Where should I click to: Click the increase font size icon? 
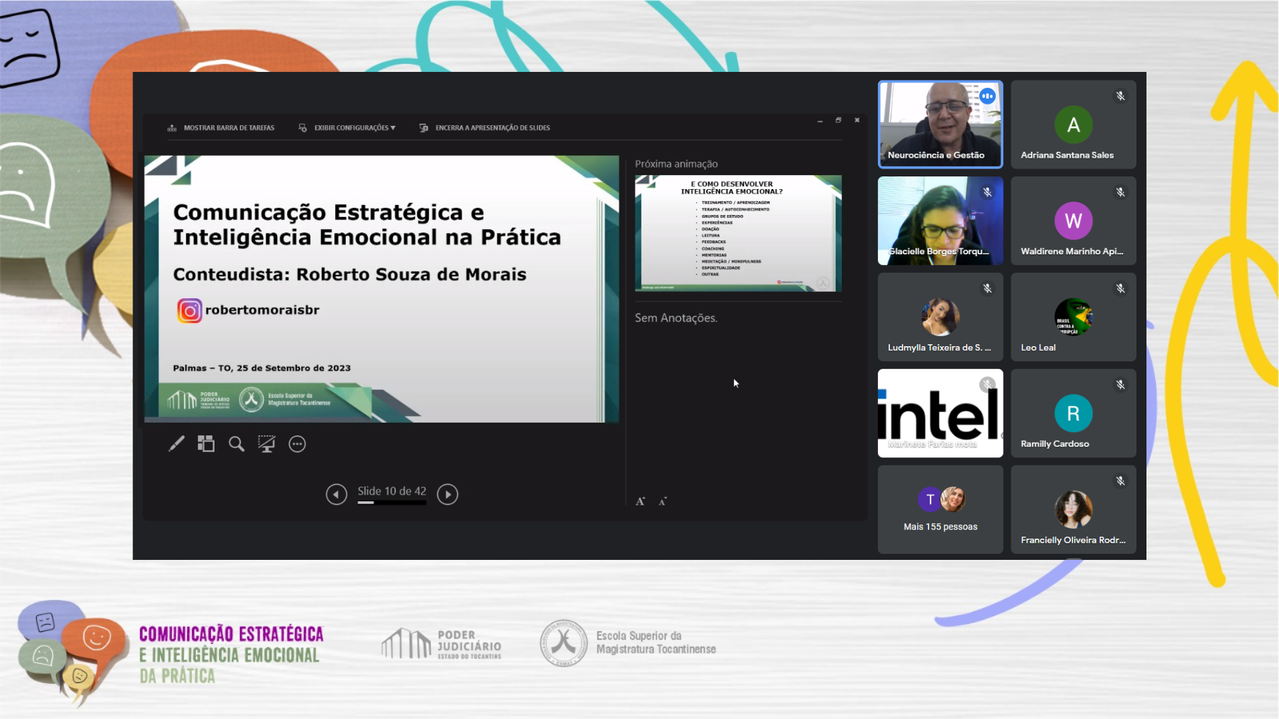[640, 501]
